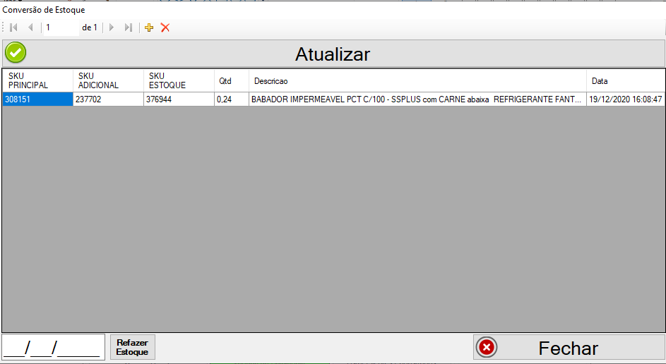Go to the next record
Screen dimensions: 666x364
112,28
